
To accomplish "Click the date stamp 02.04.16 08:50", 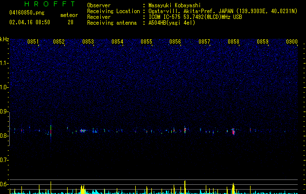I will pyautogui.click(x=30, y=22).
